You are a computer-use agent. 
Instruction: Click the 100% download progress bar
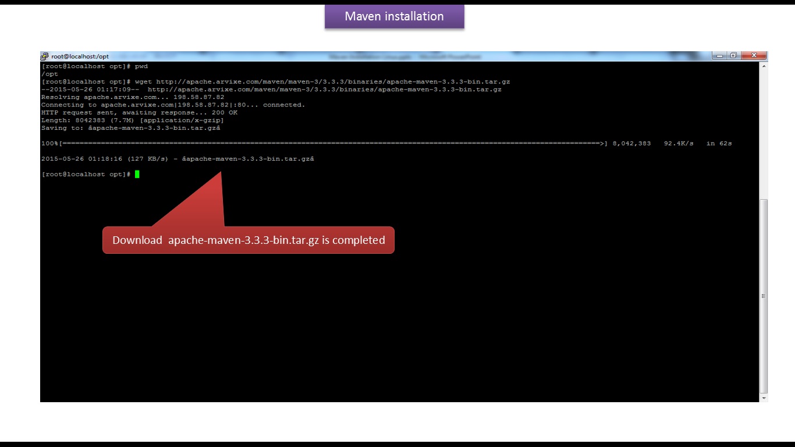(x=324, y=143)
